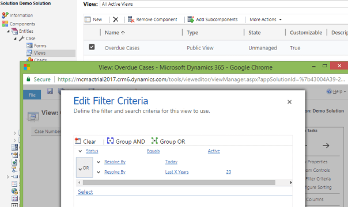Viewport: 348px width, 207px height.
Task: Click the Unmanaged state cell
Action: (x=263, y=48)
